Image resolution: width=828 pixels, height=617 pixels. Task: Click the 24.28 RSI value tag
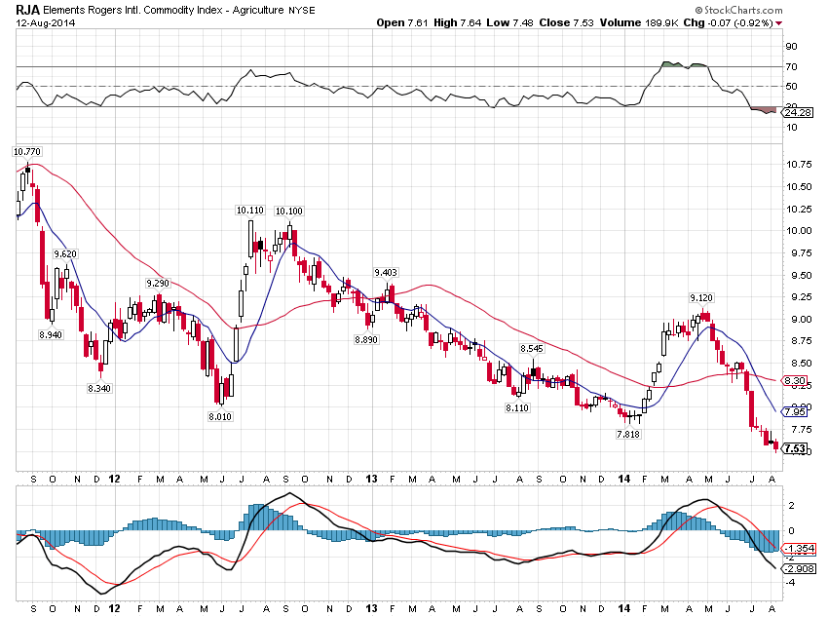coord(800,113)
